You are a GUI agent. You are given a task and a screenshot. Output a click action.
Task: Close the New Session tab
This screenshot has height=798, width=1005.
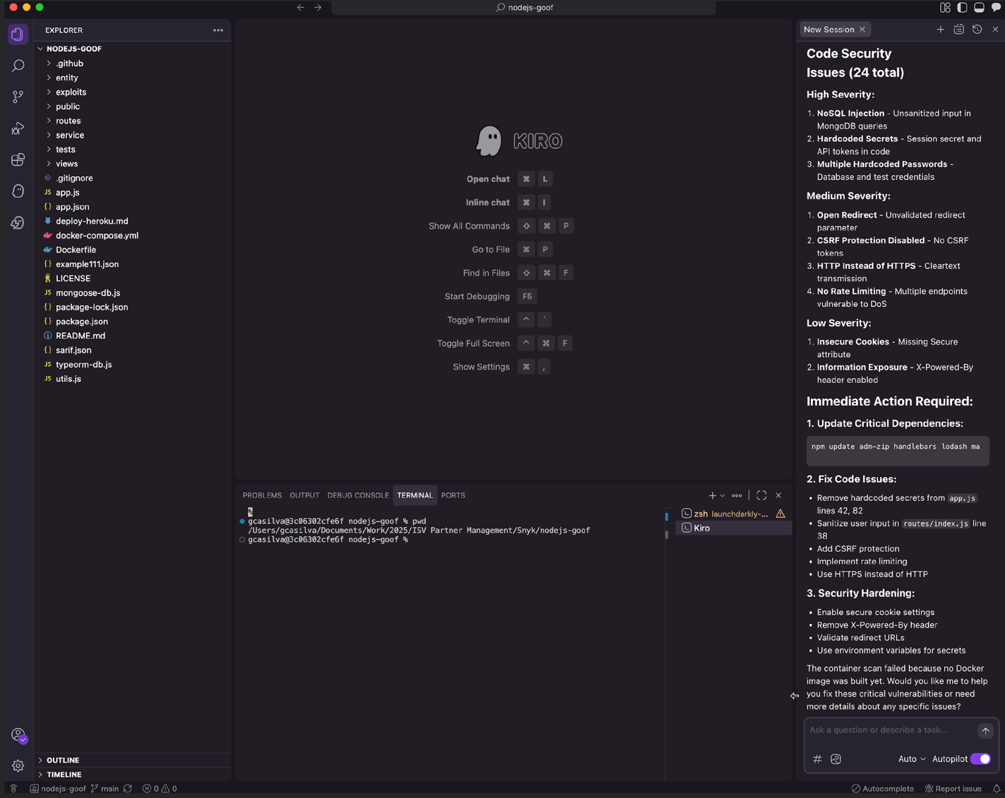[x=862, y=30]
